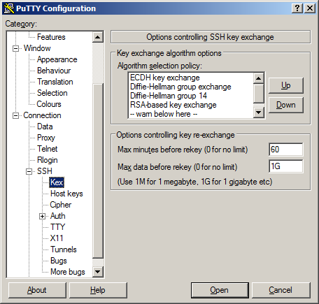Click the question mark help button in title bar
The image size is (319, 304).
click(297, 8)
